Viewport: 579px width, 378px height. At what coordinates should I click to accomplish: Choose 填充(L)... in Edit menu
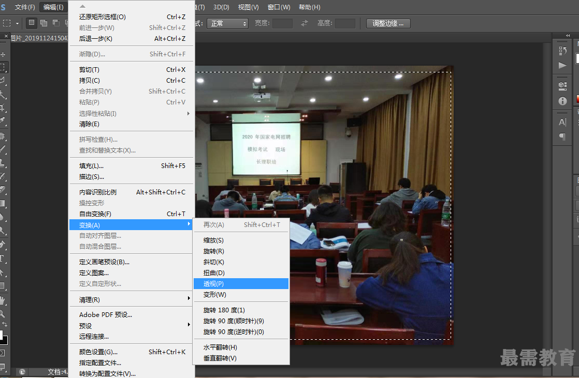pyautogui.click(x=132, y=166)
